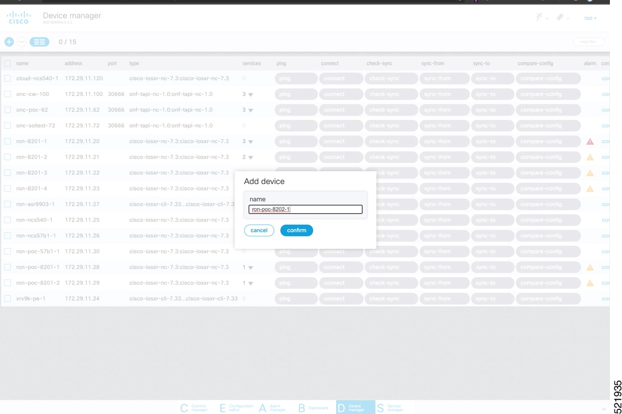Click alarm warning icon for ron-8201-2
The height and width of the screenshot is (414, 622).
click(590, 158)
